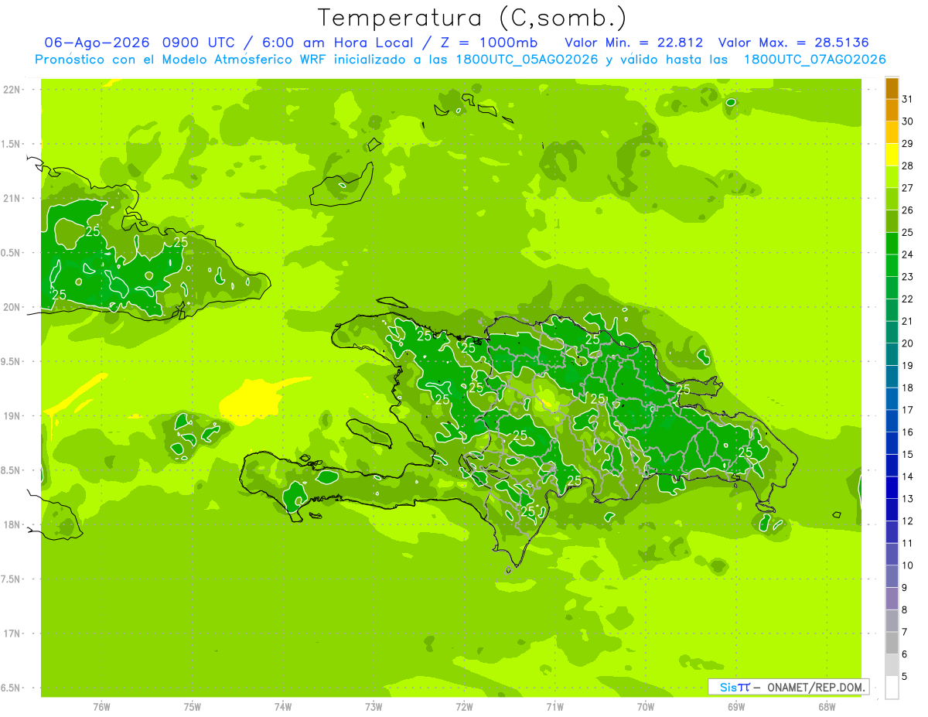Click latitude axis label "18N"

coord(12,525)
